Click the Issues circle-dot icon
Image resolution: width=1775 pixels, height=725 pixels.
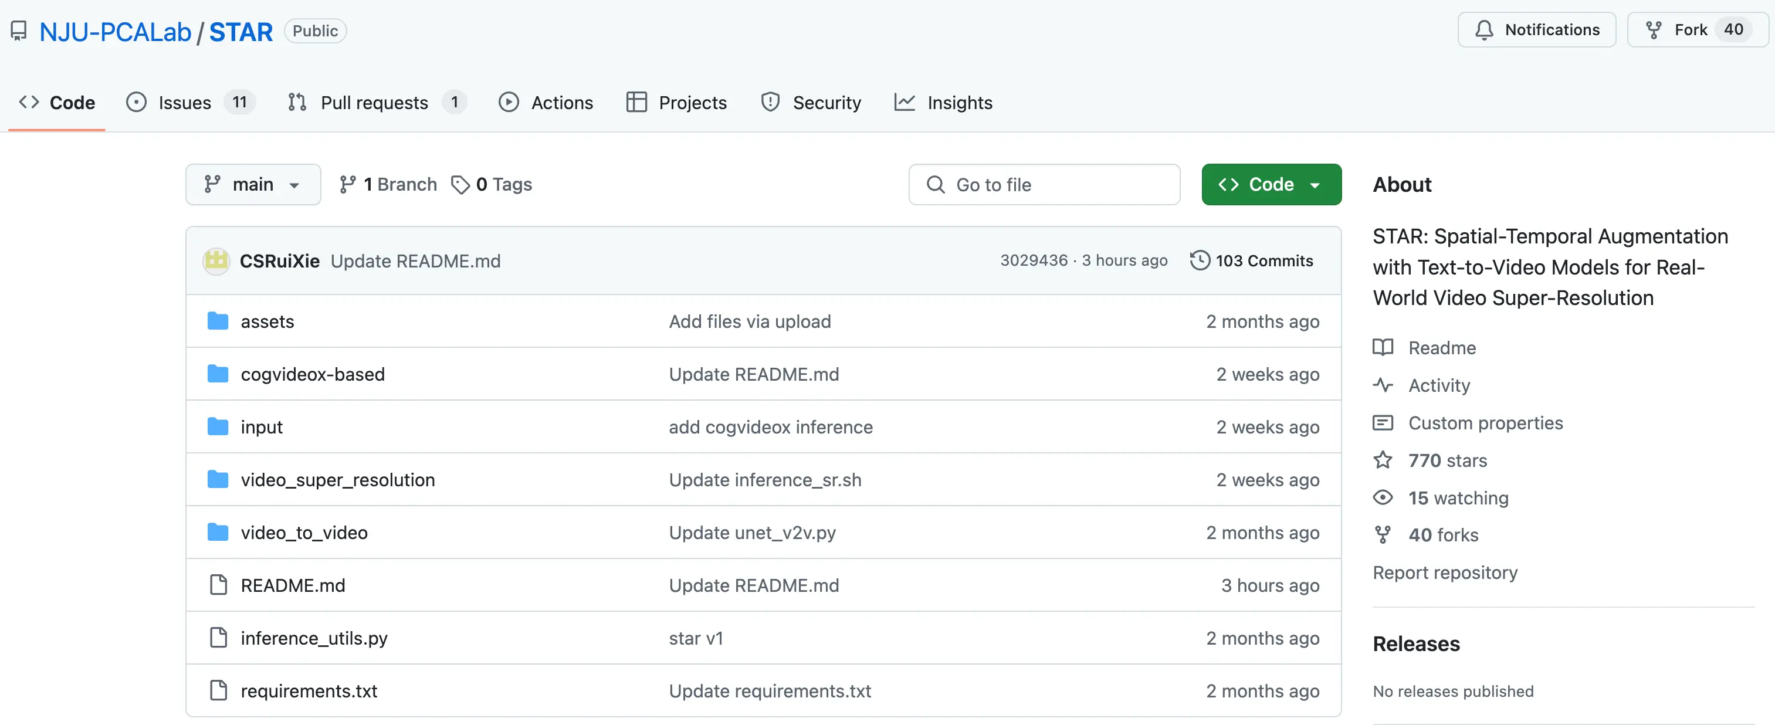click(137, 102)
